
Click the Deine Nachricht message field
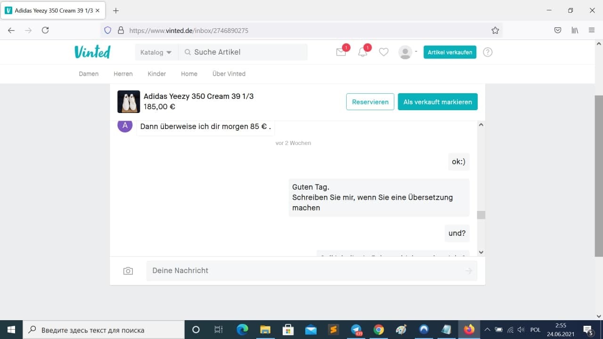click(312, 271)
